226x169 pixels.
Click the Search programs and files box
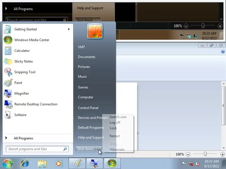(x=37, y=149)
